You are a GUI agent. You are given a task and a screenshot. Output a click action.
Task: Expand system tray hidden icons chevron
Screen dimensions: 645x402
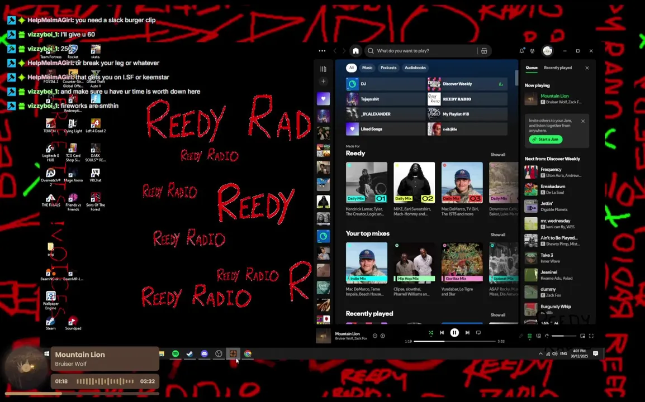[540, 354]
